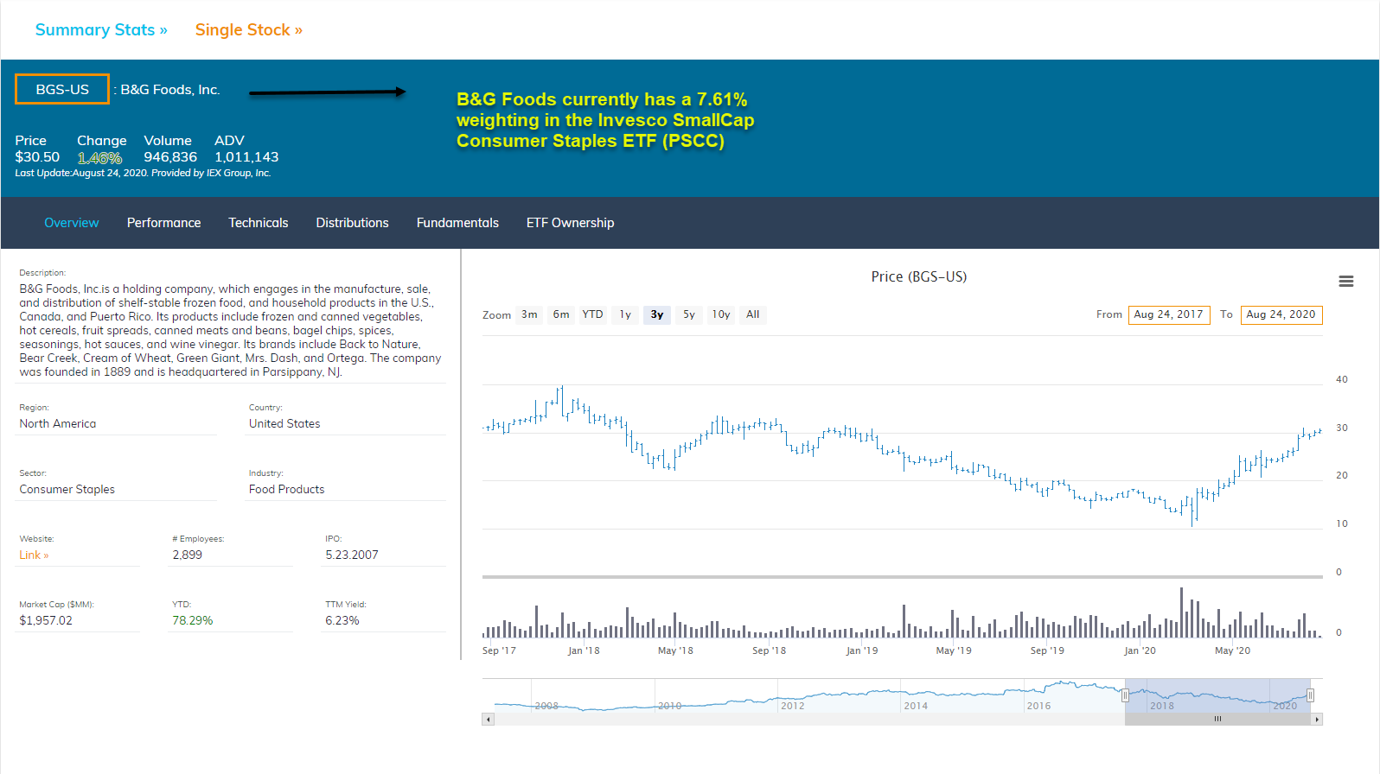Open the Technicals tab
This screenshot has height=774, width=1380.
(259, 223)
